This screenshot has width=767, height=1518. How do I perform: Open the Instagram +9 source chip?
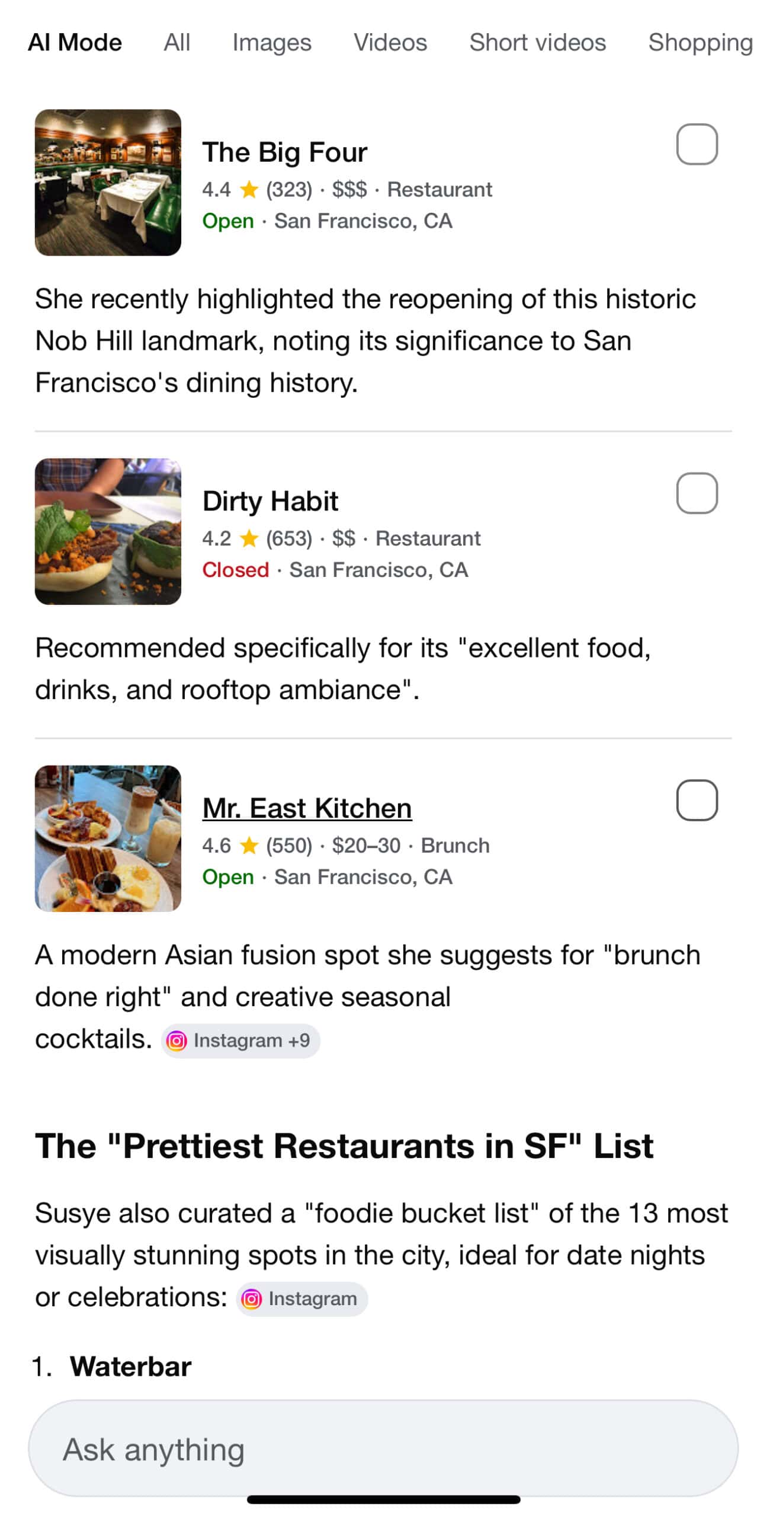(240, 1040)
